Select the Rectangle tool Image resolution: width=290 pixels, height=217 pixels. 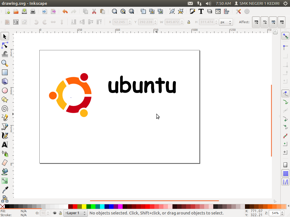pos(5,72)
